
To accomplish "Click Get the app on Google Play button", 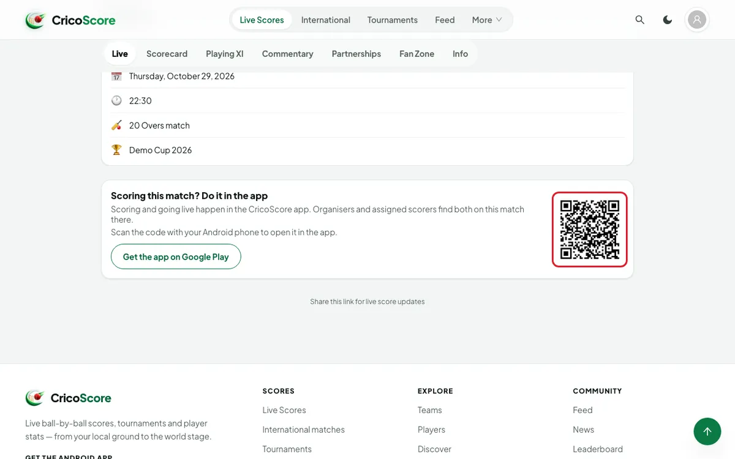I will tap(176, 256).
